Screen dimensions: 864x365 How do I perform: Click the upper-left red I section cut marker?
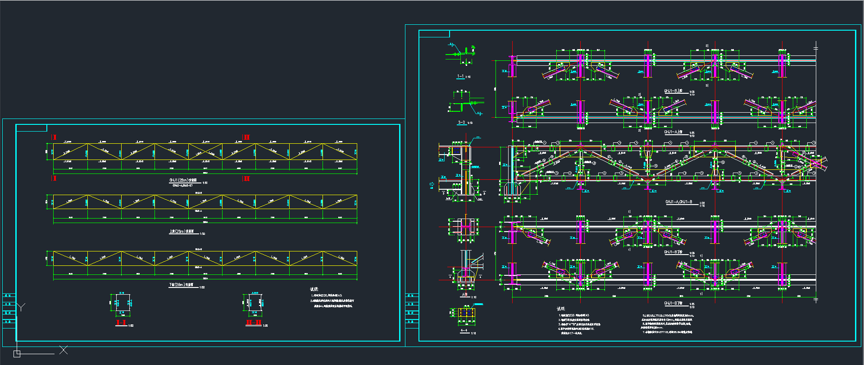pyautogui.click(x=54, y=137)
